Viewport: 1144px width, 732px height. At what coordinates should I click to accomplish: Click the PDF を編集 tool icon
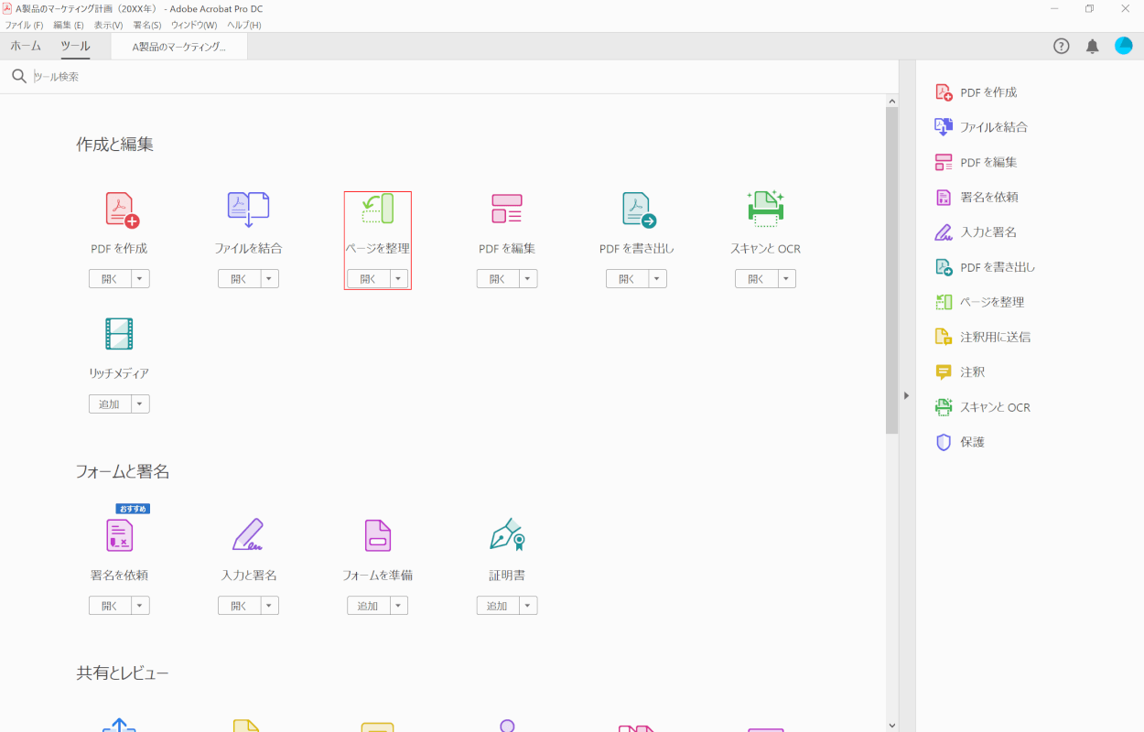point(506,210)
